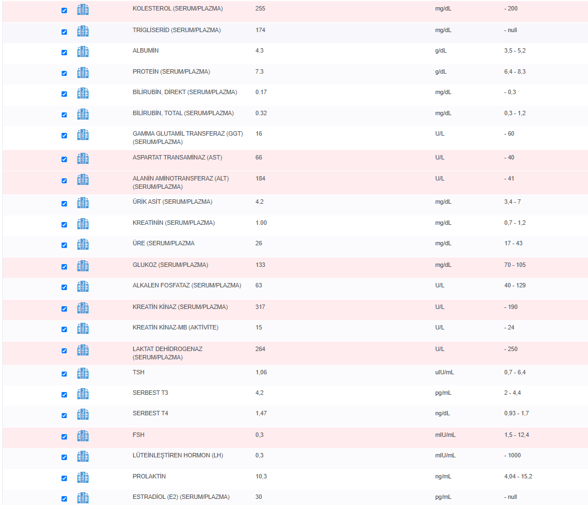Click the ÜRE reference range 17 - 43
The height and width of the screenshot is (505, 588).
pyautogui.click(x=513, y=243)
